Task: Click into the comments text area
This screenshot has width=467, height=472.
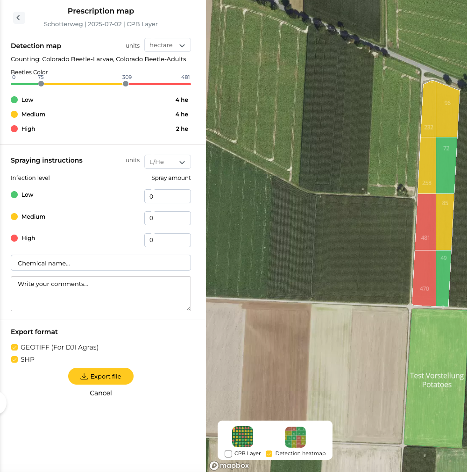Action: coord(101,293)
